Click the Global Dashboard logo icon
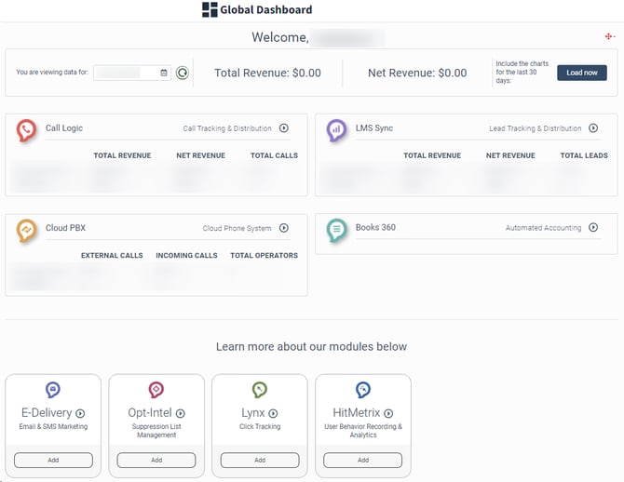Screen dimensions: 624x482 (x=210, y=10)
